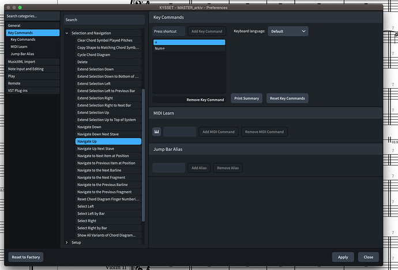Select Extend Selection Up to Top of System
The height and width of the screenshot is (270, 398).
[108, 120]
